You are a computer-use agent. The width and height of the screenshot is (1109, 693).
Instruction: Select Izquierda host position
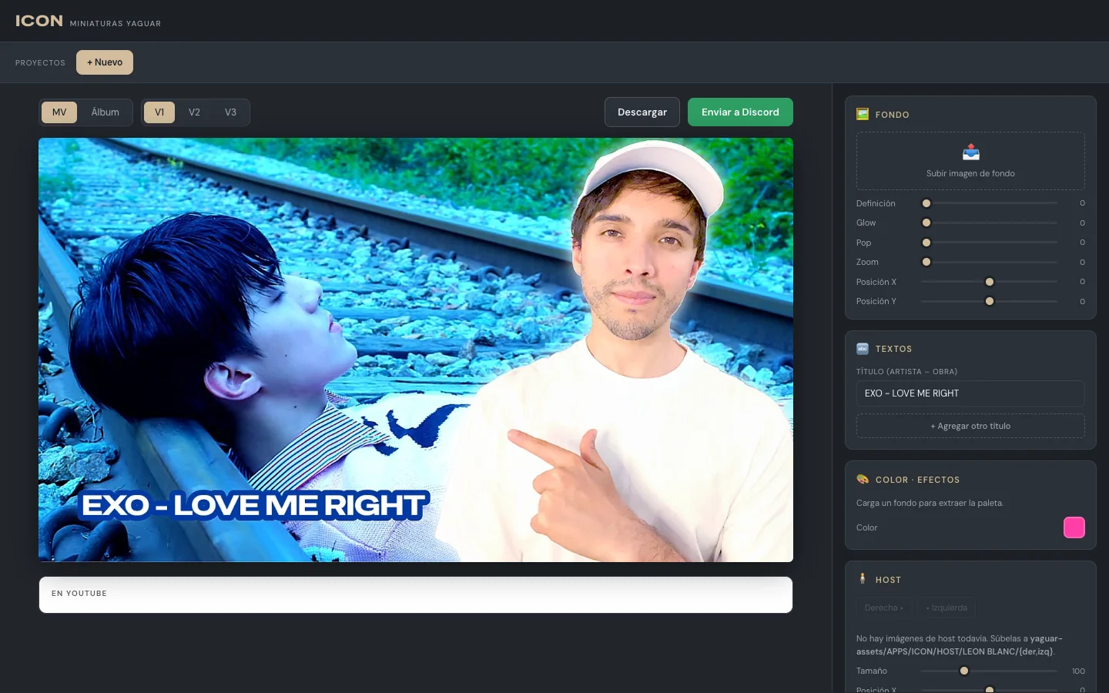(x=947, y=608)
